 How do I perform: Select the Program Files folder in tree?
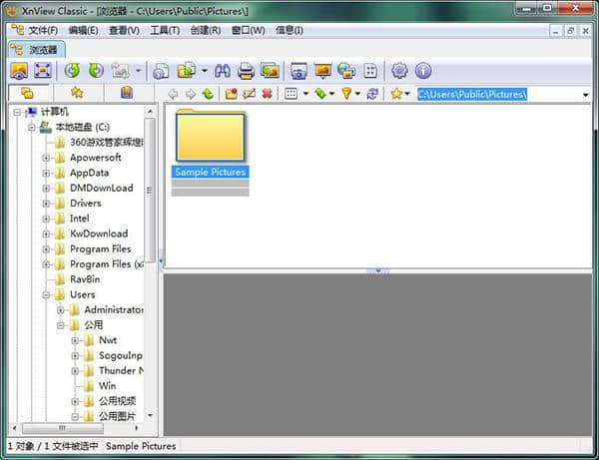tap(100, 249)
